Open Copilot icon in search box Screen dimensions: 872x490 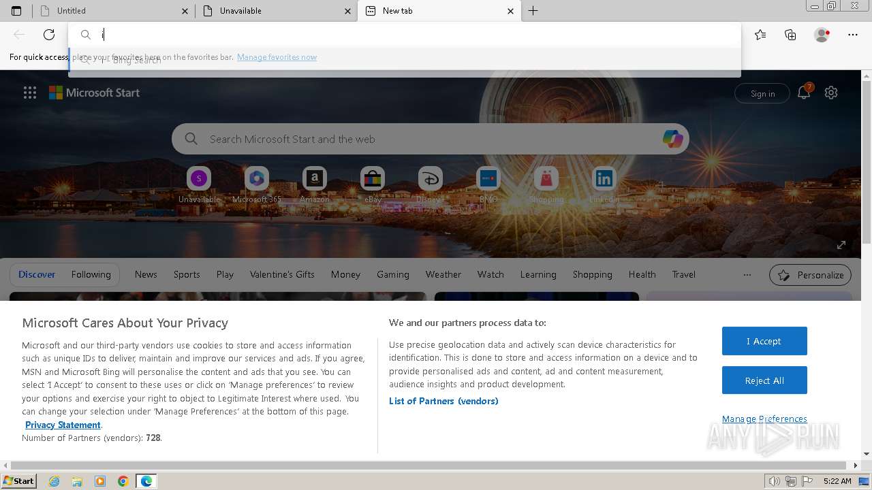(672, 139)
